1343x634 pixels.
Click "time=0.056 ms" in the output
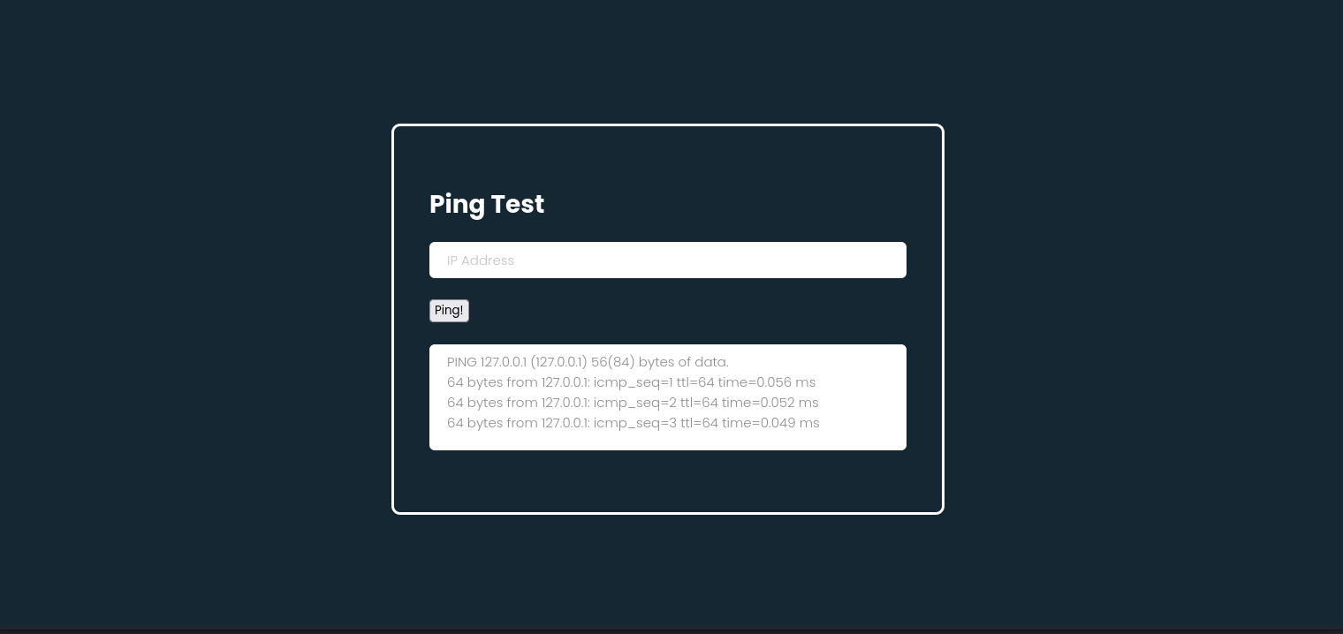pos(768,382)
